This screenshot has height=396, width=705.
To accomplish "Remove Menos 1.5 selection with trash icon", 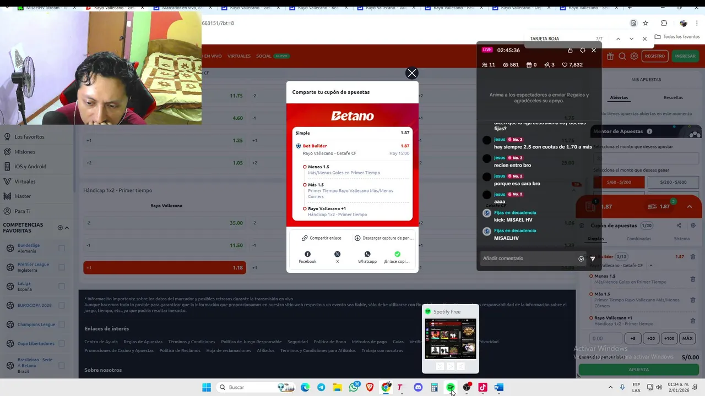I will [693, 279].
